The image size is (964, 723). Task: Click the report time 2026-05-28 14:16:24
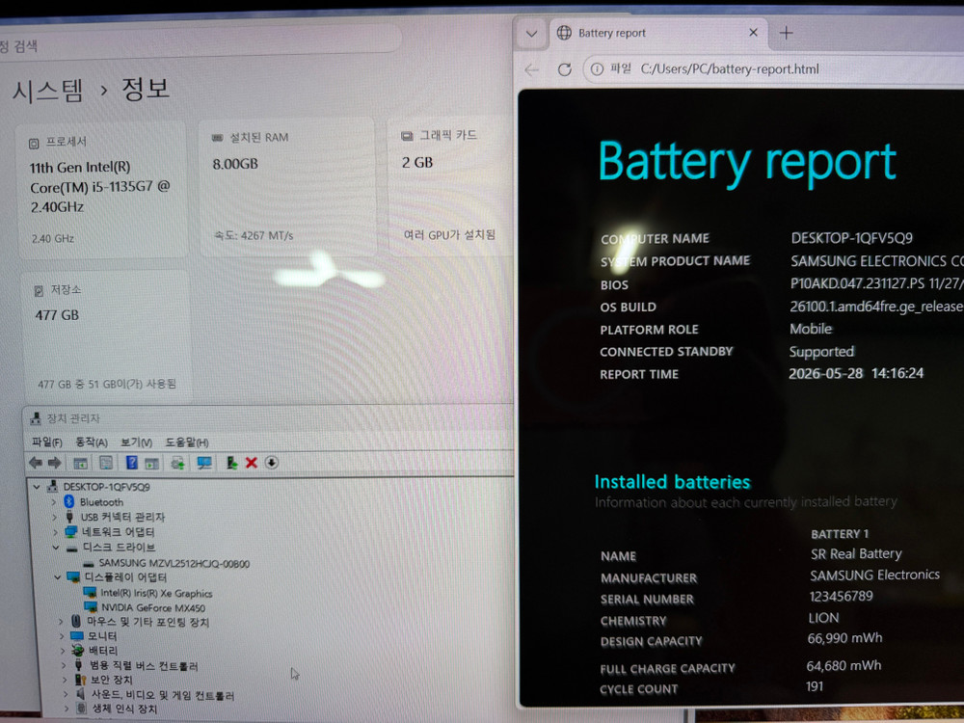856,373
